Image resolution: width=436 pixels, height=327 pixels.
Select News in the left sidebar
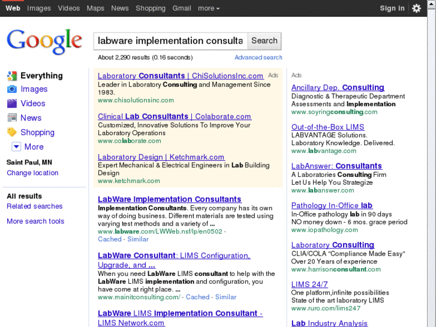pyautogui.click(x=31, y=118)
